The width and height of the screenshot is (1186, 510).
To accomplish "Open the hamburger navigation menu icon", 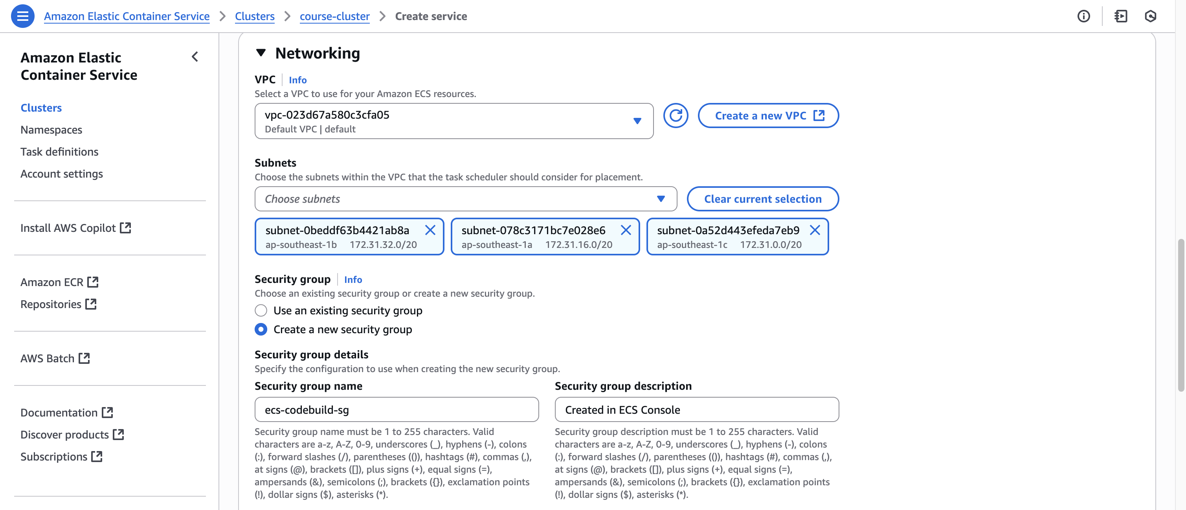I will coord(22,16).
